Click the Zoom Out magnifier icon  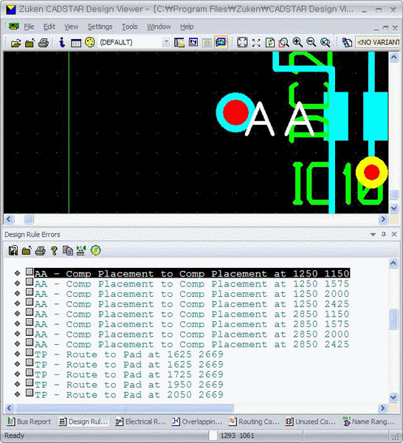point(311,43)
